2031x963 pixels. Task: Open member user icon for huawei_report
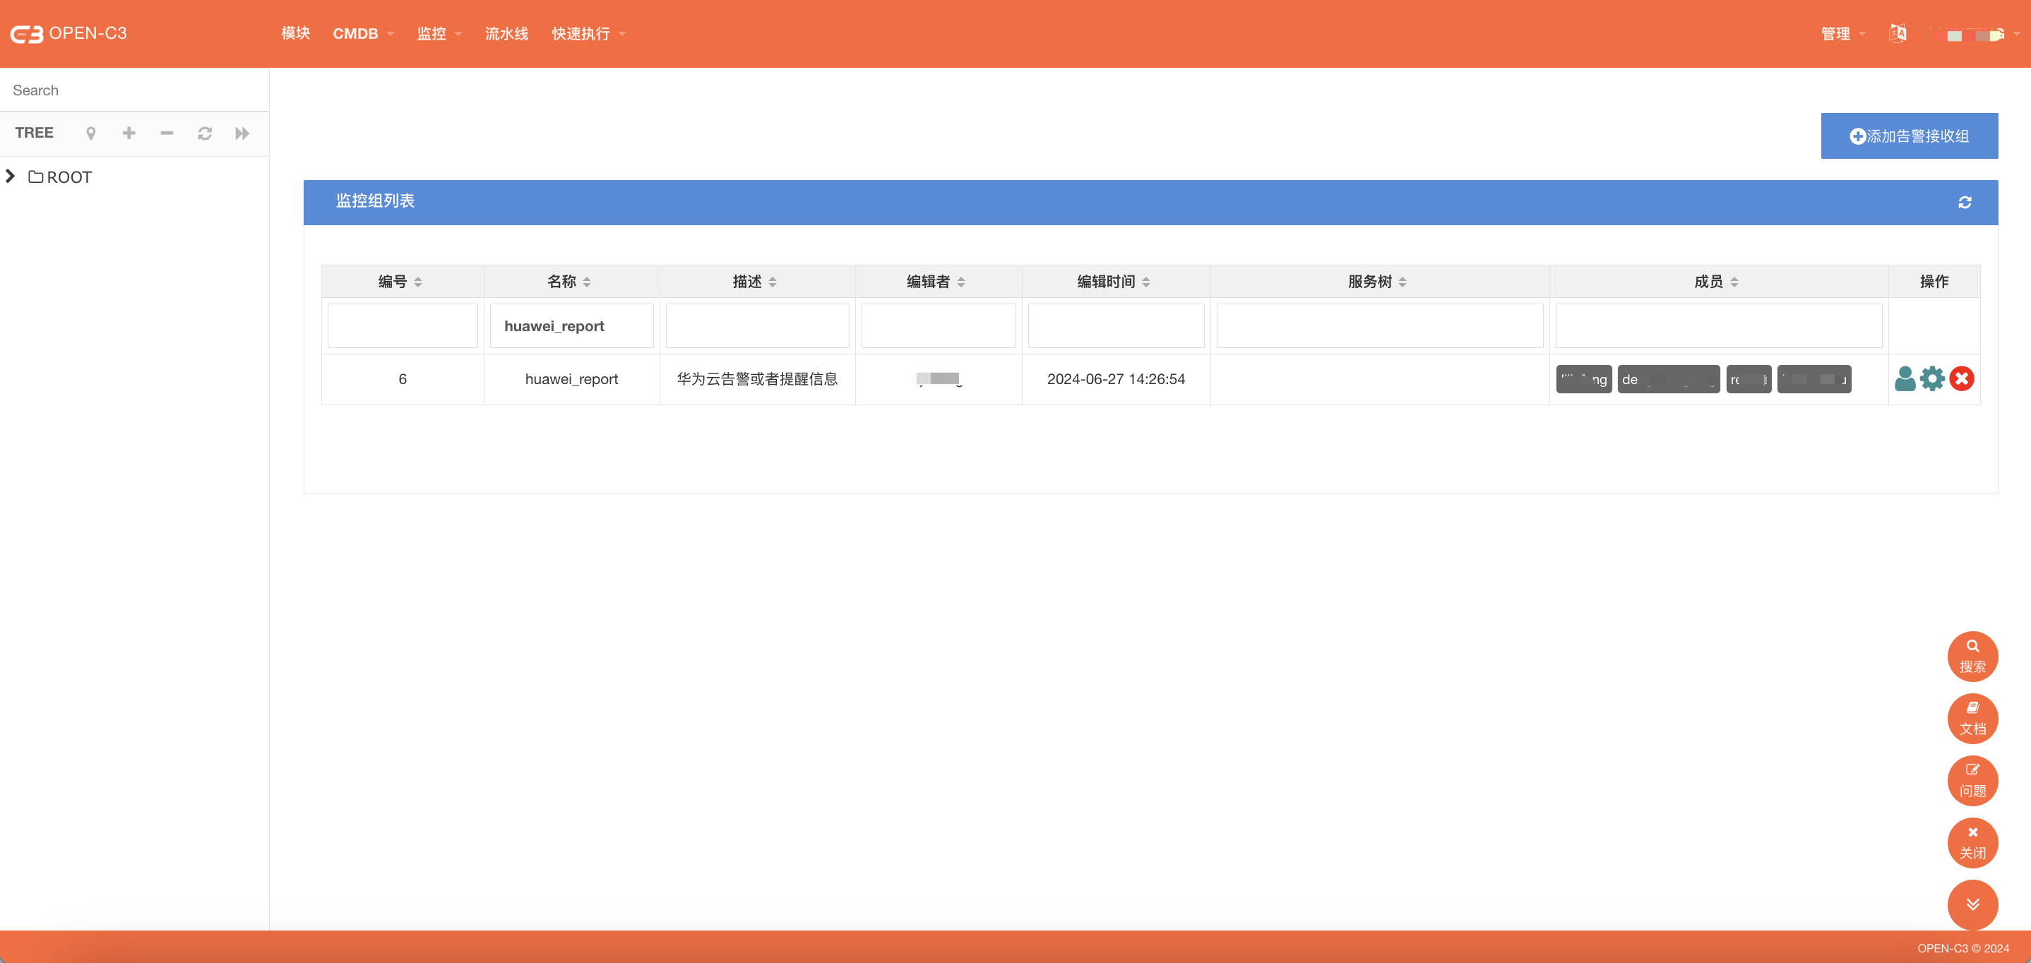pyautogui.click(x=1904, y=379)
